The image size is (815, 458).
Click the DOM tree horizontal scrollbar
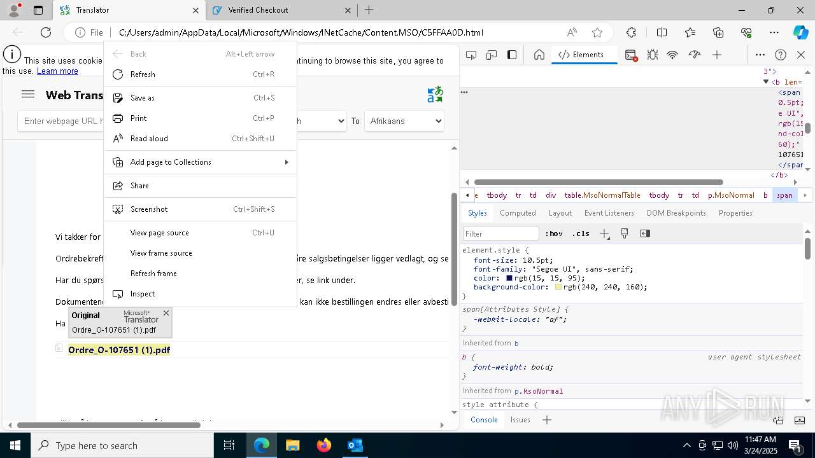click(599, 182)
